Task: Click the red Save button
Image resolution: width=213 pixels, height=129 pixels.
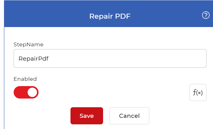Action: [x=87, y=116]
